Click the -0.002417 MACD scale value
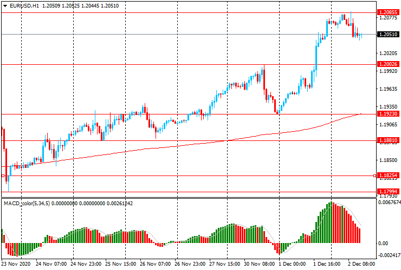 390,255
